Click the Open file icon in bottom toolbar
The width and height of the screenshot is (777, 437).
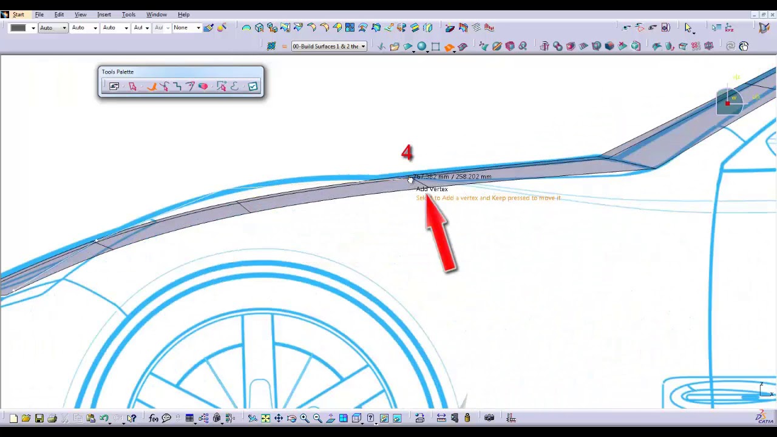pos(26,418)
